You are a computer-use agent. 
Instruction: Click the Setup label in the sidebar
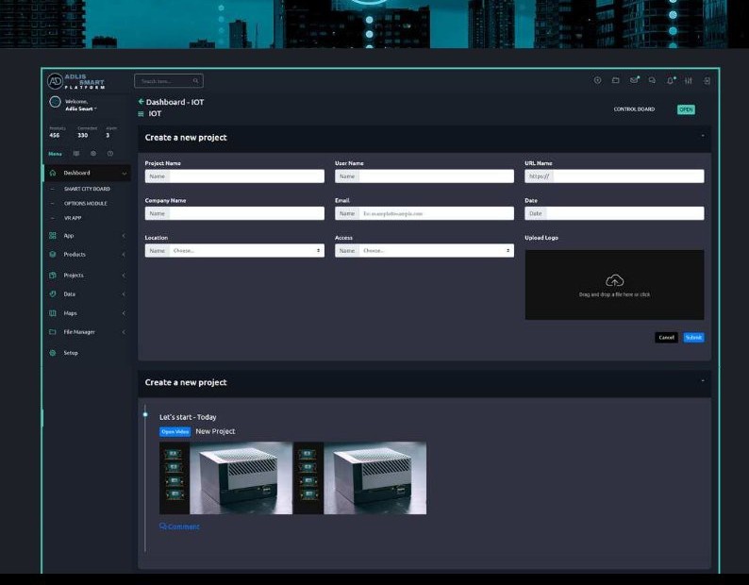coord(71,353)
